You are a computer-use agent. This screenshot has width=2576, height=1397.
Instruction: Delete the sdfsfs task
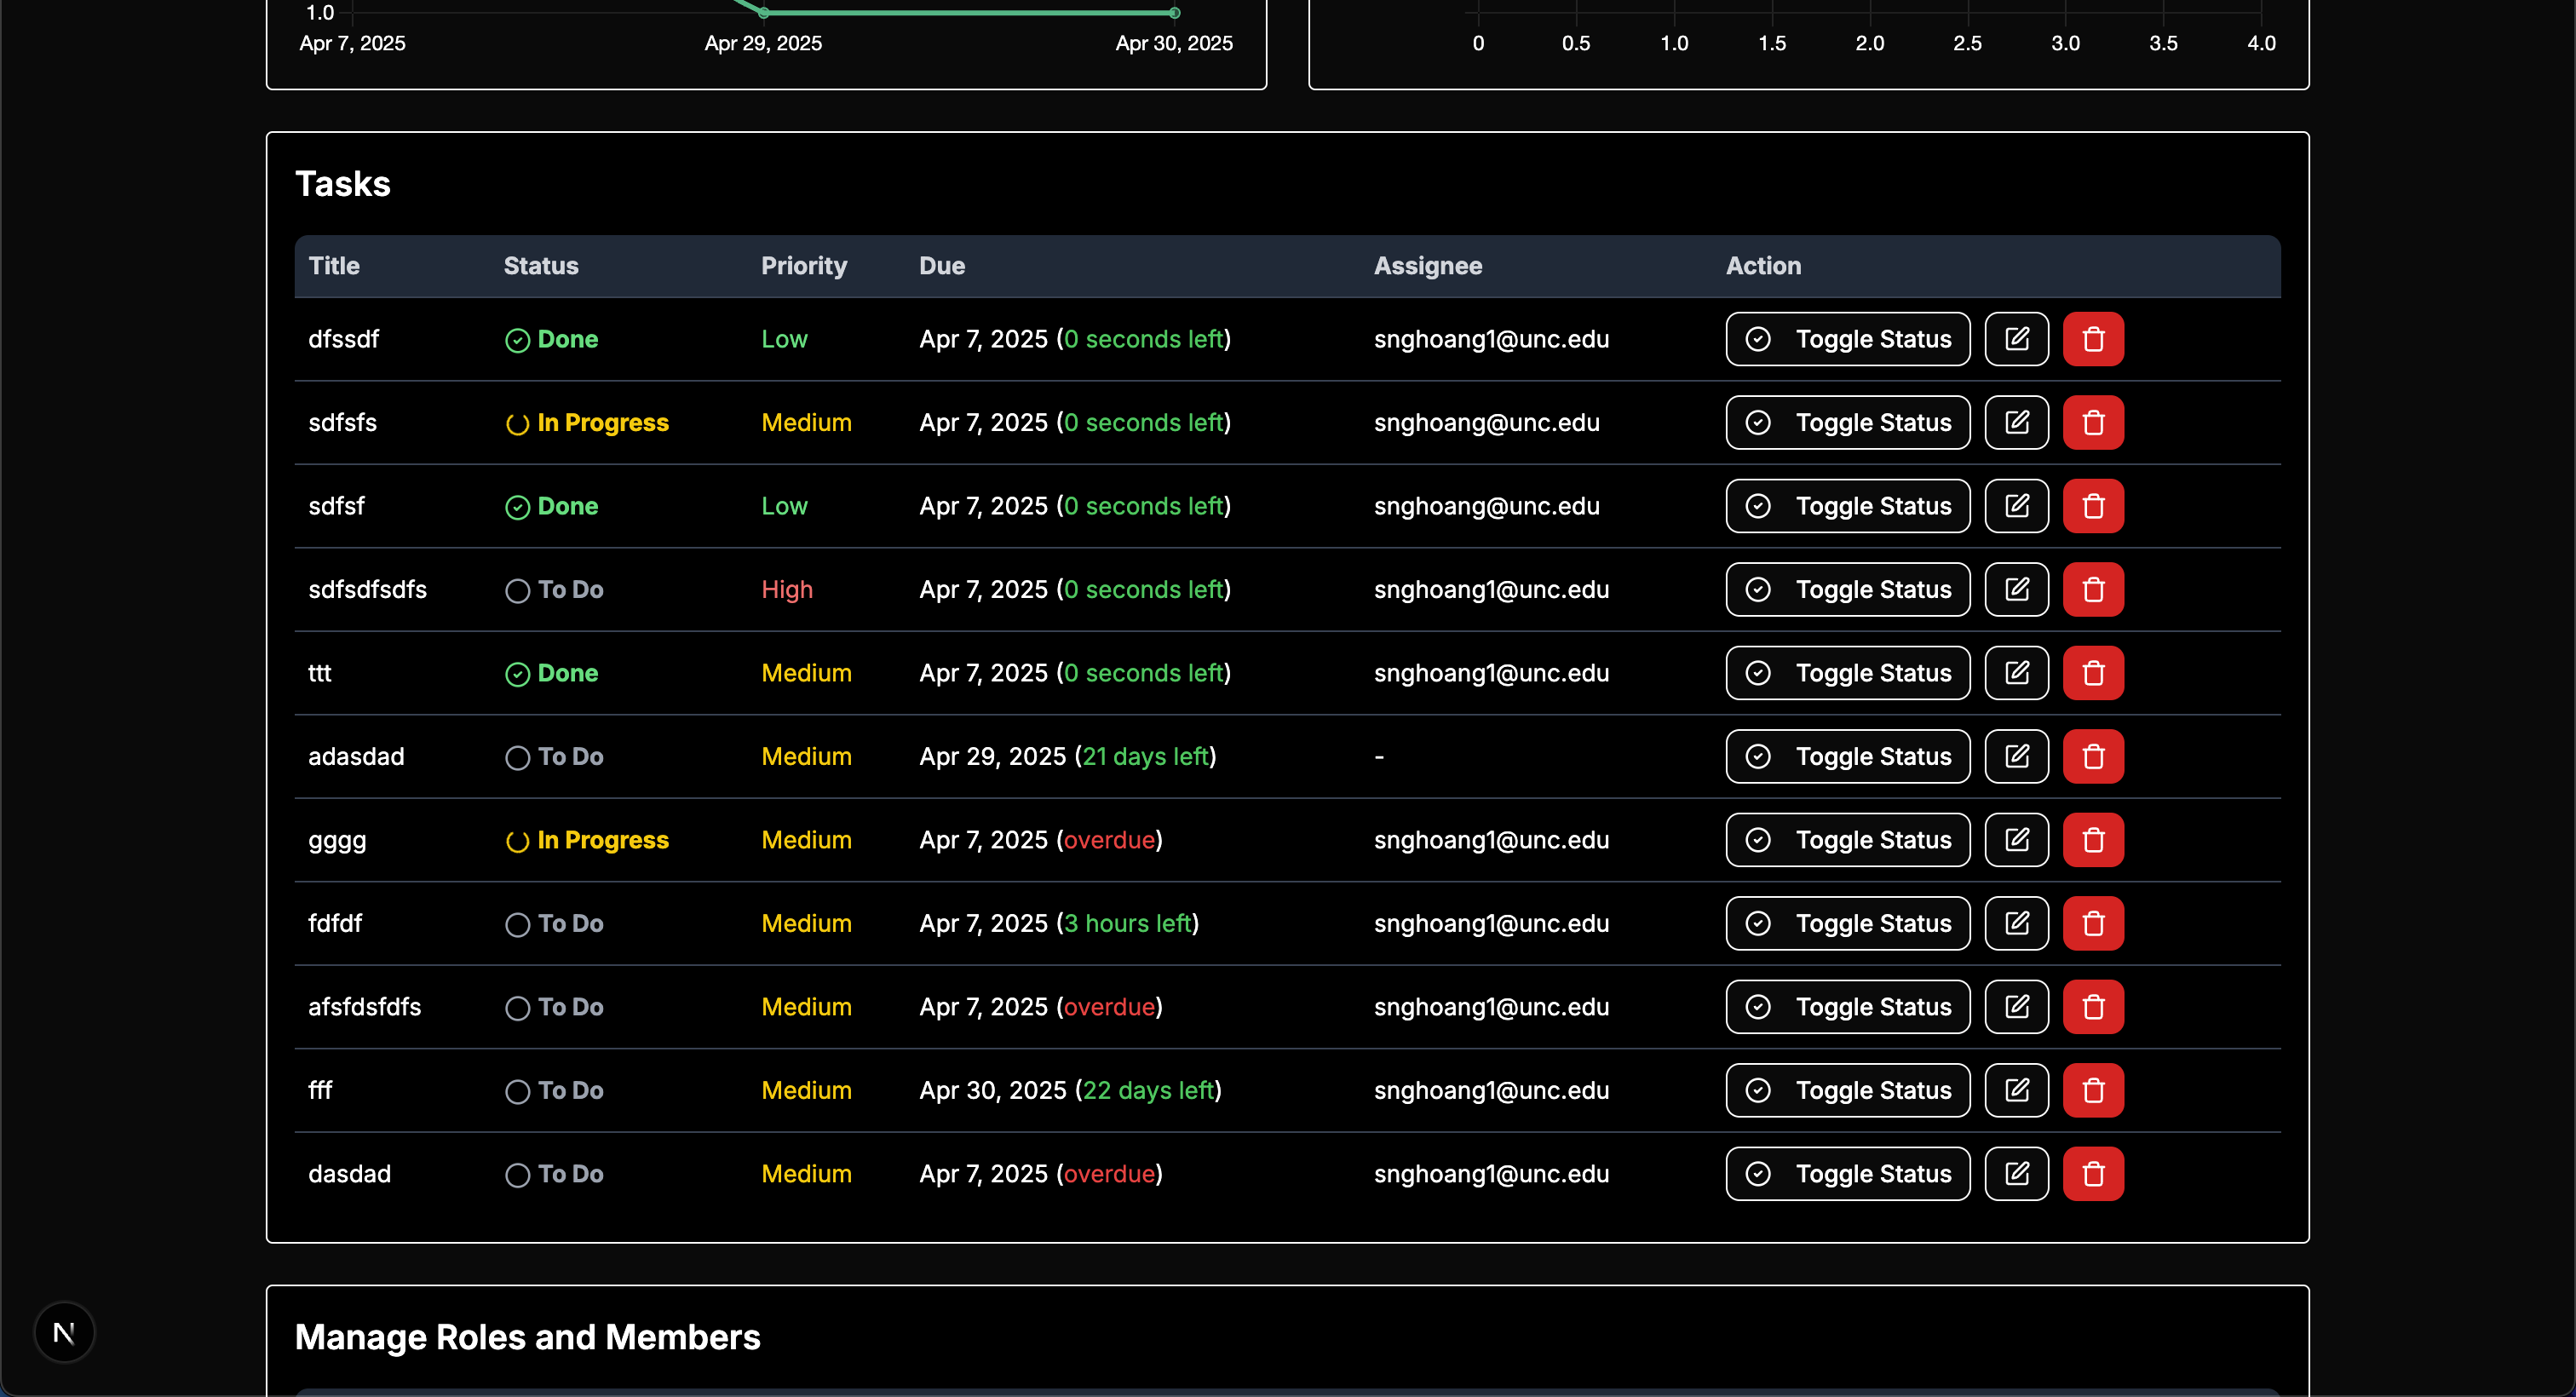tap(2093, 422)
